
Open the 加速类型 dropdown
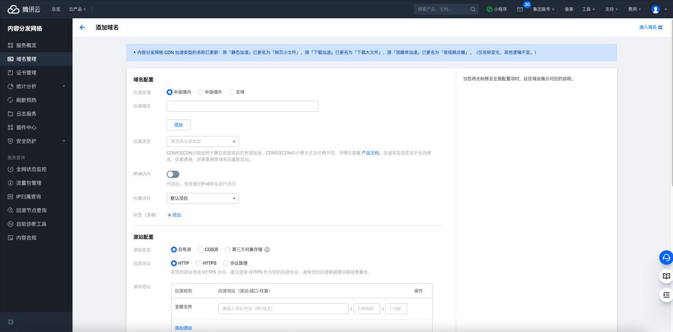click(x=202, y=142)
